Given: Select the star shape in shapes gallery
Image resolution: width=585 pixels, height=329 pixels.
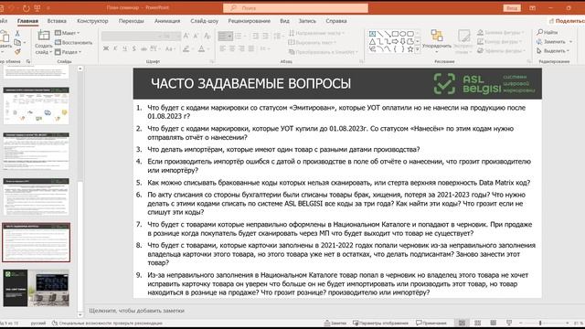Looking at the screenshot, I should [410, 48].
